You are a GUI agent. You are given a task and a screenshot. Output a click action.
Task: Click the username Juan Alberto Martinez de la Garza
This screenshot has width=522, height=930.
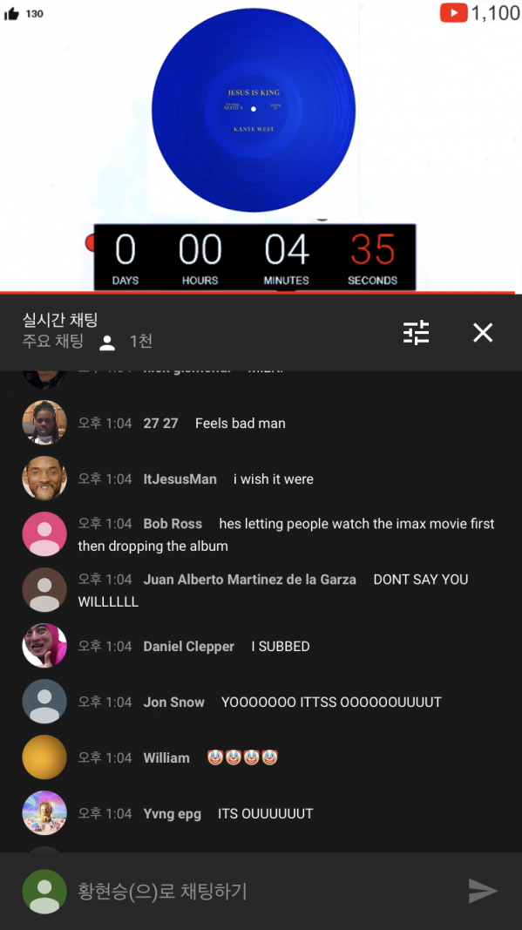(x=250, y=580)
